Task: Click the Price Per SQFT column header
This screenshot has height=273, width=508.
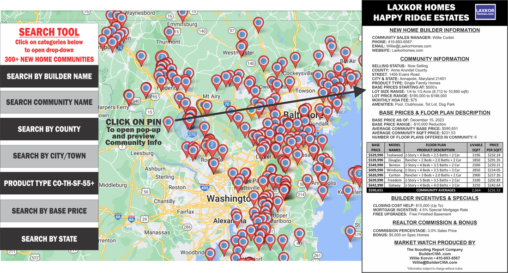Action: [x=494, y=147]
